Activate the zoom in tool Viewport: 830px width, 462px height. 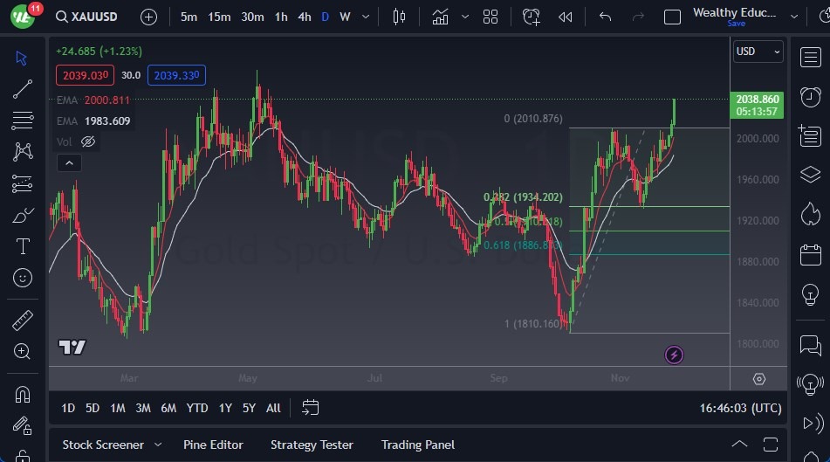(x=22, y=351)
